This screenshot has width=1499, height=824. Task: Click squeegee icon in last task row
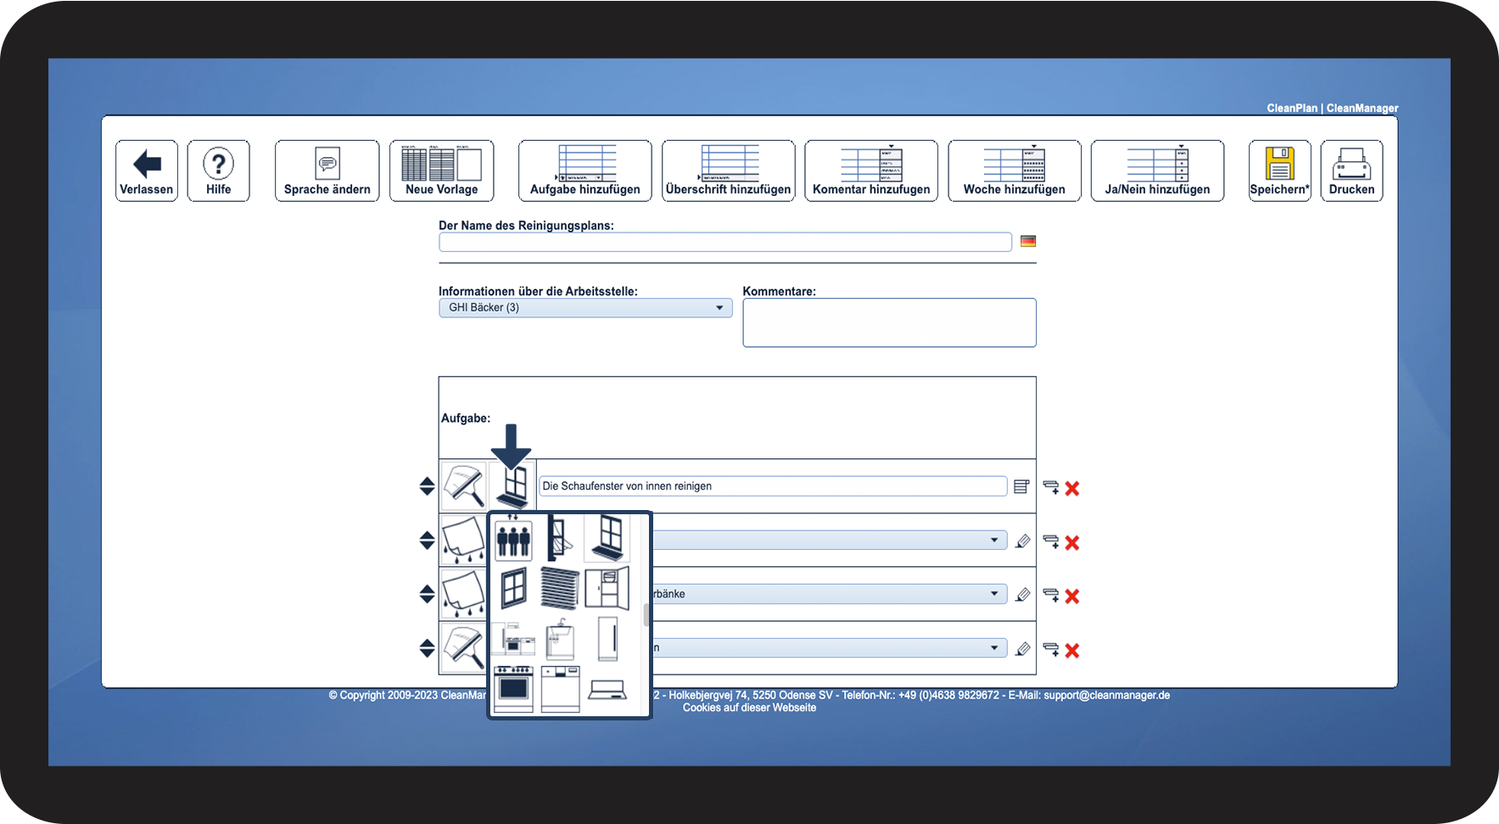click(464, 647)
